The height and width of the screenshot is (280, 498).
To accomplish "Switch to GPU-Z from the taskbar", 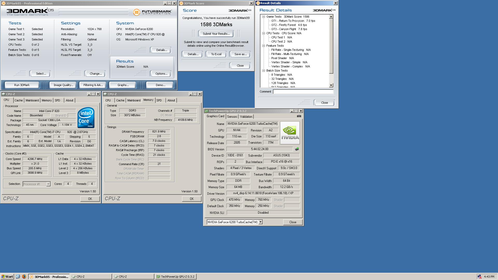I will [176, 277].
